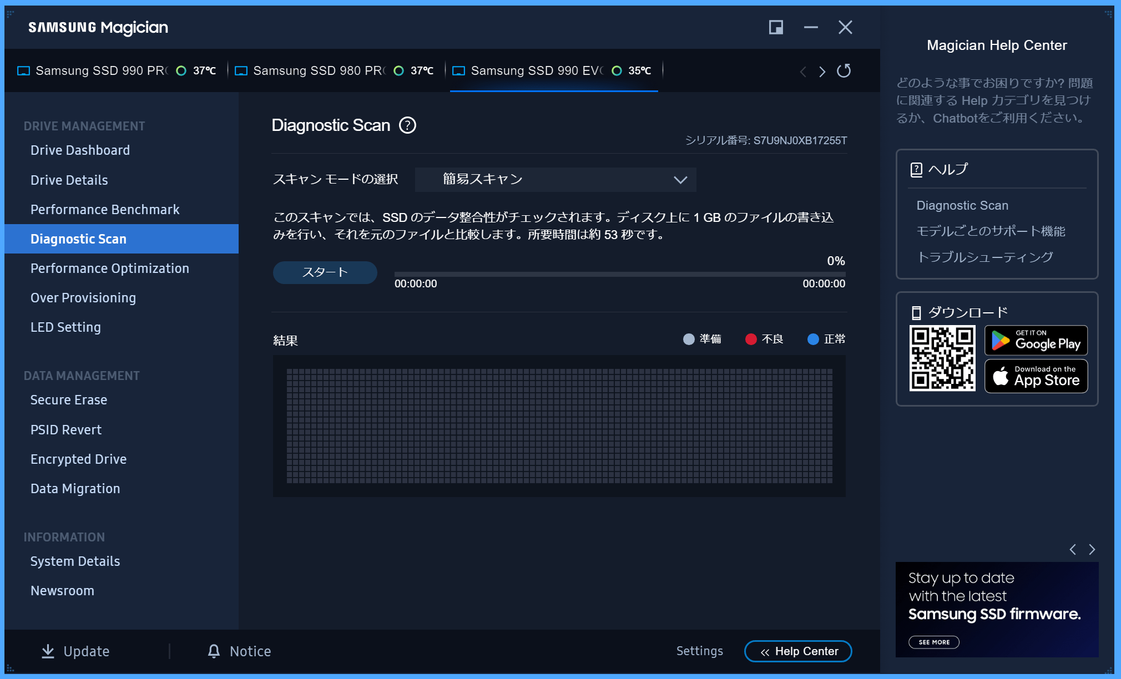The width and height of the screenshot is (1121, 679).
Task: Click the chevron arrow of the scan mode combo box
Action: (x=680, y=180)
